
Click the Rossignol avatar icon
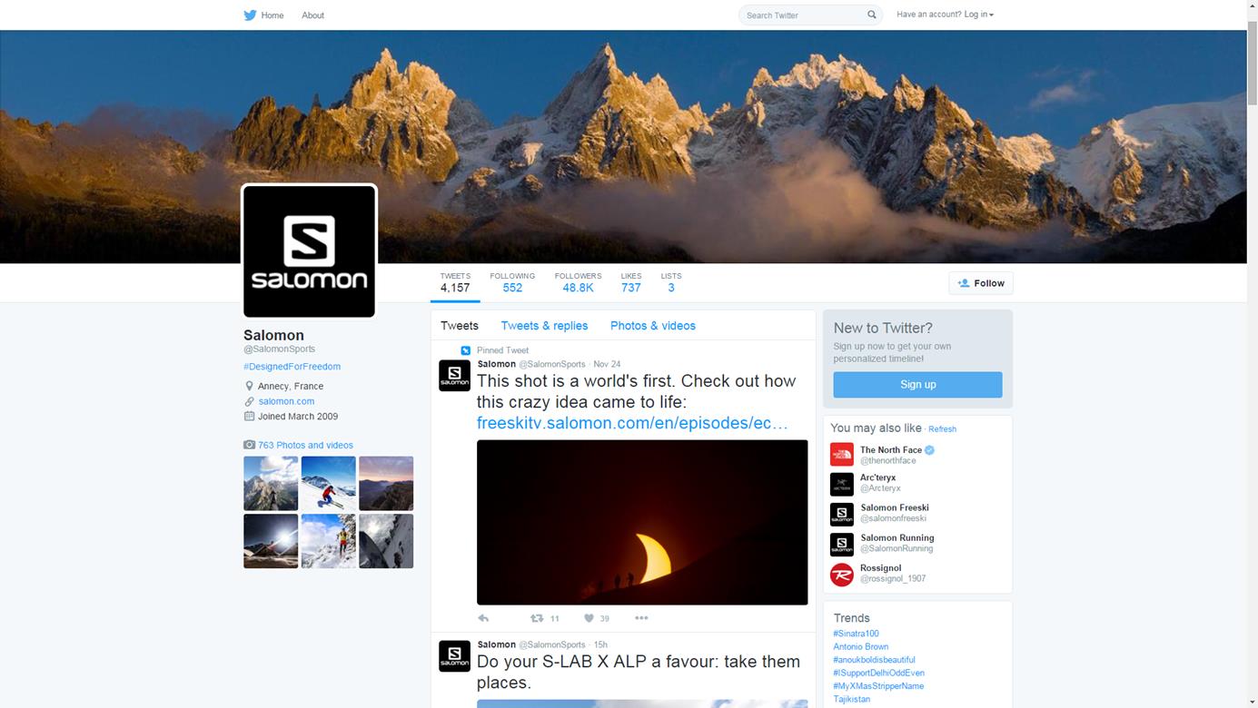point(842,574)
